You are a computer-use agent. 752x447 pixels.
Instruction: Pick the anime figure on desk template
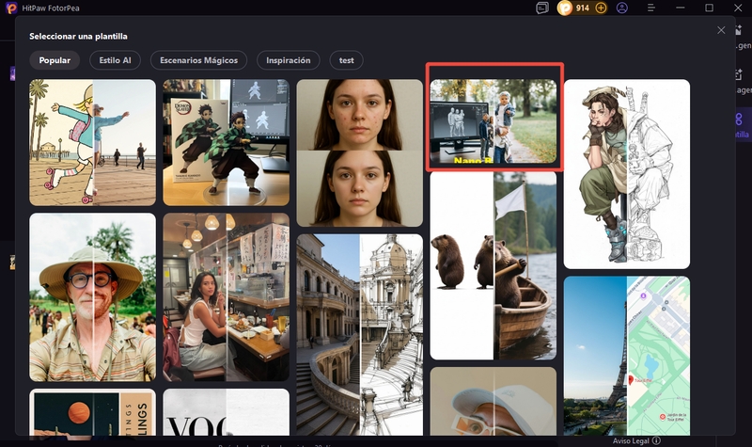click(x=226, y=142)
